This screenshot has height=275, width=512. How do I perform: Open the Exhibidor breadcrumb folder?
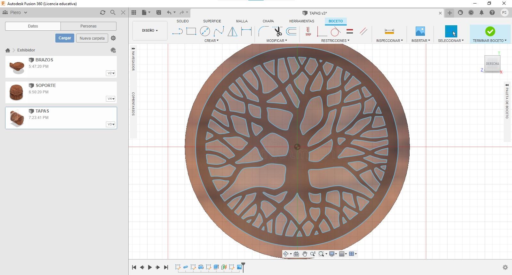[26, 50]
